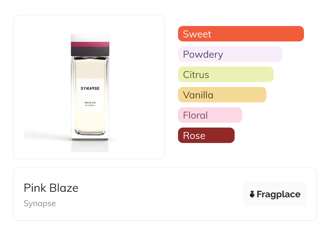Click the cream liquid below bottle label

tap(90, 122)
